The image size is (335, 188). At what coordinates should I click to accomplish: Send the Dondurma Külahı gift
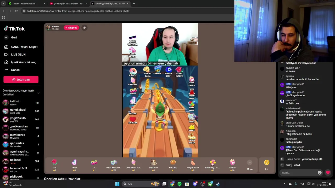tap(133, 165)
